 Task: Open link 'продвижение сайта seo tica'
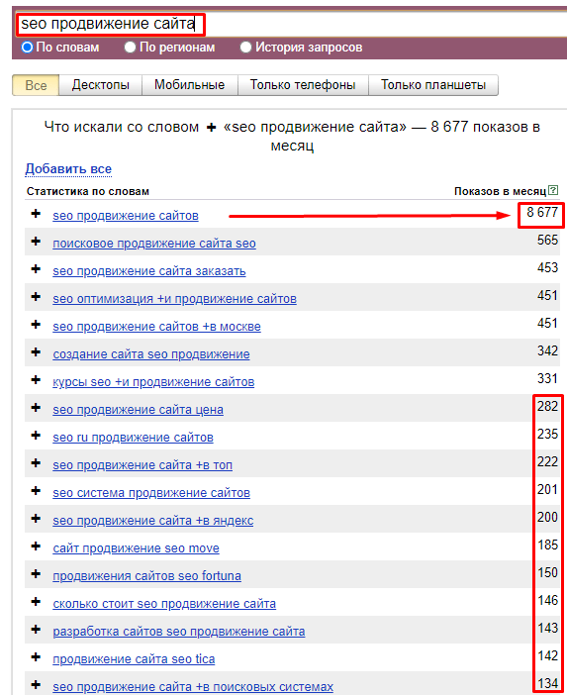pyautogui.click(x=134, y=659)
